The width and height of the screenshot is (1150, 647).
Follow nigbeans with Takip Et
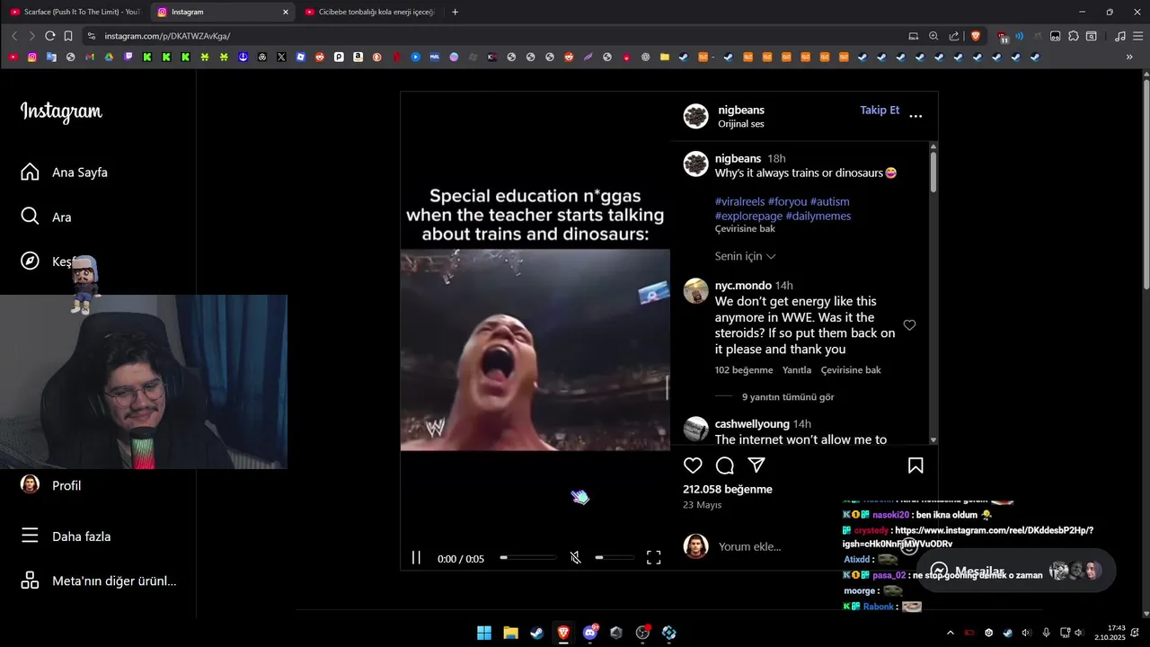(x=880, y=111)
